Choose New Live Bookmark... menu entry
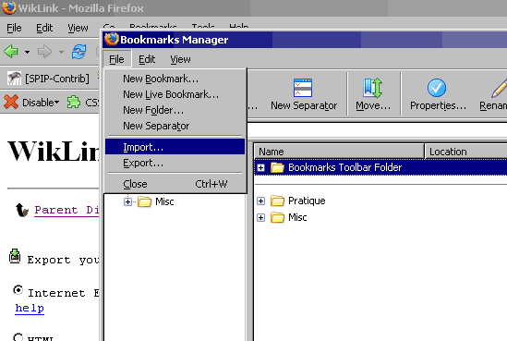Image resolution: width=507 pixels, height=341 pixels. click(x=175, y=94)
